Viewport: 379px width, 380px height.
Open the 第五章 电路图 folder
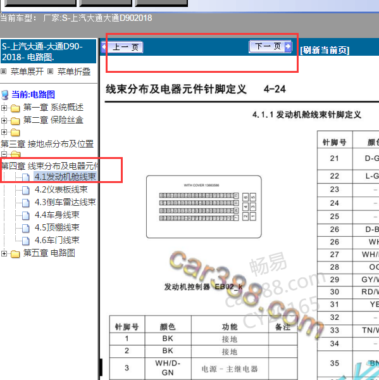pyautogui.click(x=49, y=253)
